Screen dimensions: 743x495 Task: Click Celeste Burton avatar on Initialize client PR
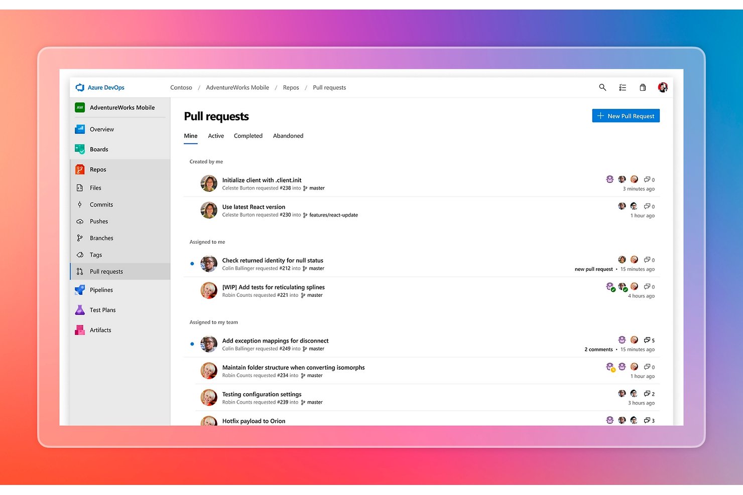(x=209, y=184)
